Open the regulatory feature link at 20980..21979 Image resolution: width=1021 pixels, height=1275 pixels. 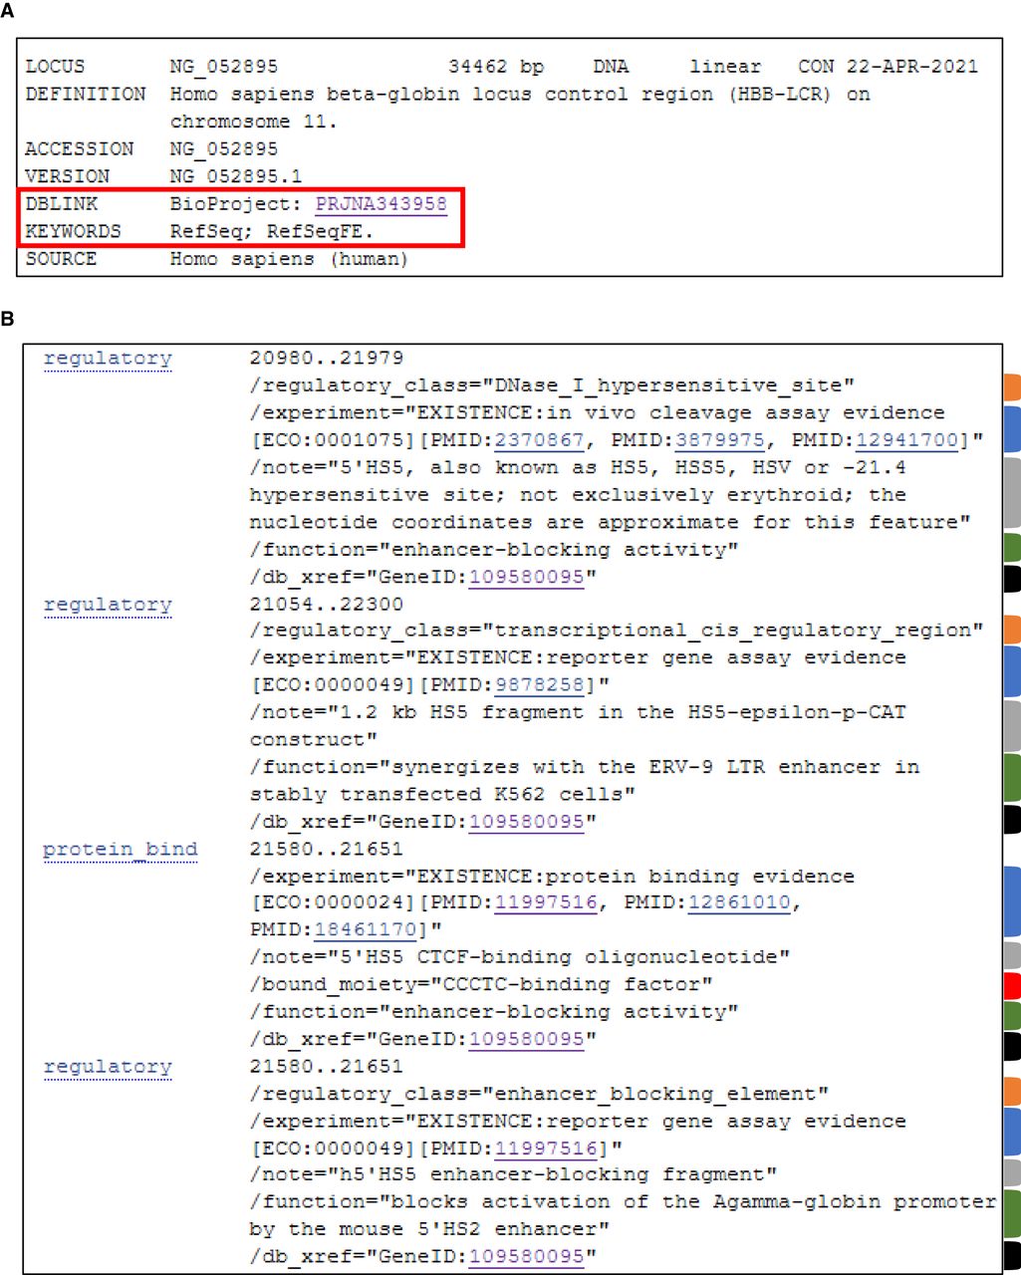[x=108, y=359]
